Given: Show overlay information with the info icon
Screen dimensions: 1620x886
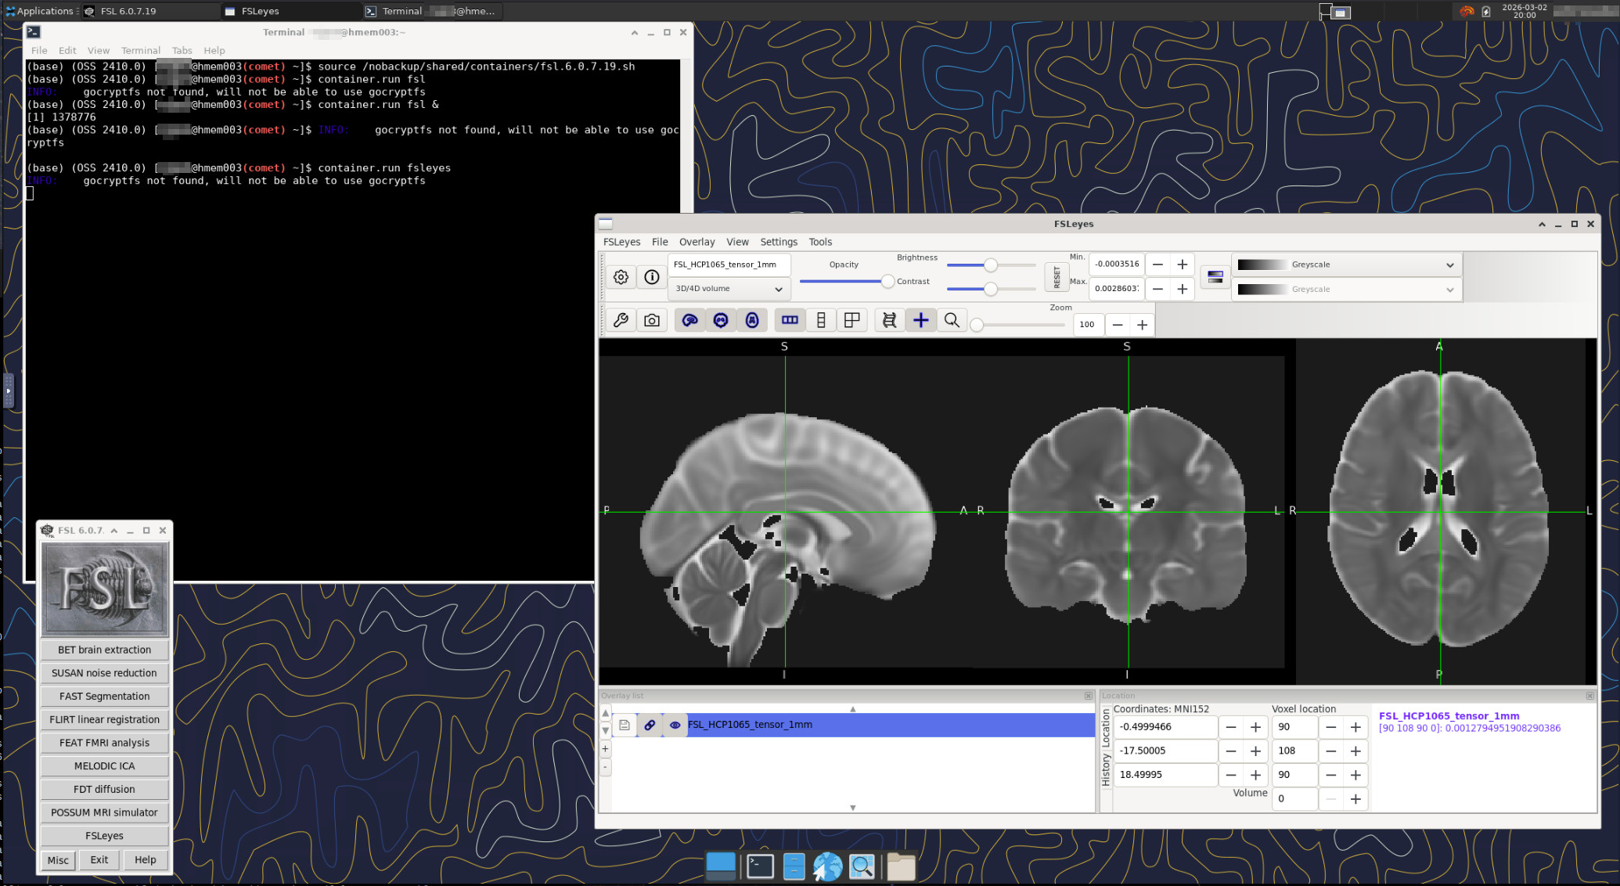Looking at the screenshot, I should [x=651, y=277].
